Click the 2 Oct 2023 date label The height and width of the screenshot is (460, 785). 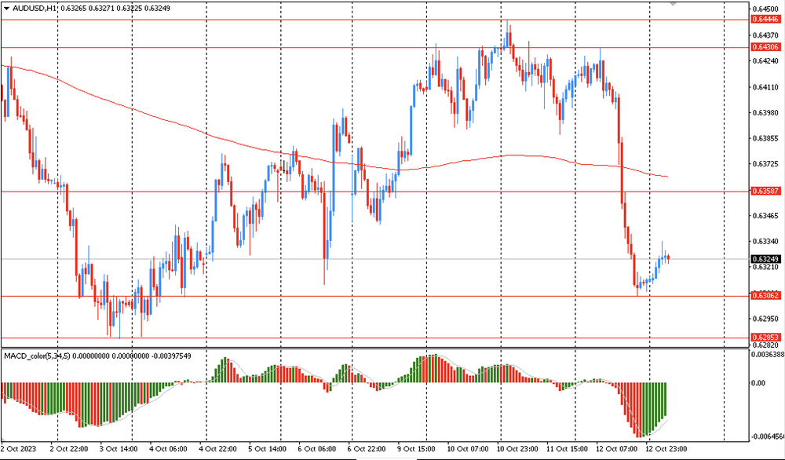click(20, 449)
